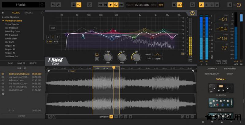Select comparison slot B
The image size is (245, 125).
click(206, 5)
